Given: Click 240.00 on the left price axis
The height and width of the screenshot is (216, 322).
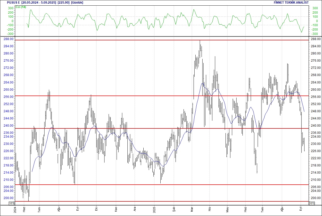Looking at the screenshot, I should point(9,126).
